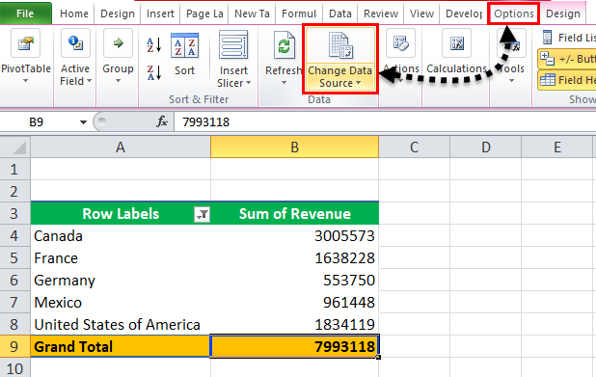The width and height of the screenshot is (596, 377).
Task: Select row 3 header
Action: point(14,214)
